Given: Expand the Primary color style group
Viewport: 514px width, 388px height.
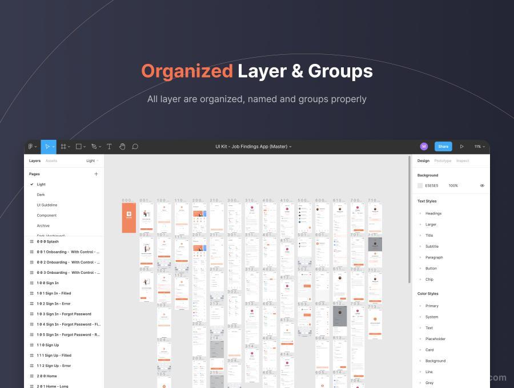Looking at the screenshot, I should coord(420,306).
